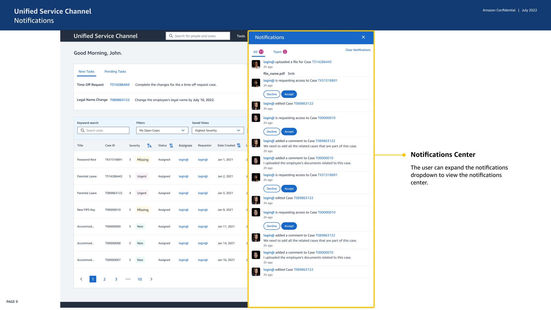551x310 pixels.
Task: Click the magnifier icon in people search
Action: pos(171,36)
